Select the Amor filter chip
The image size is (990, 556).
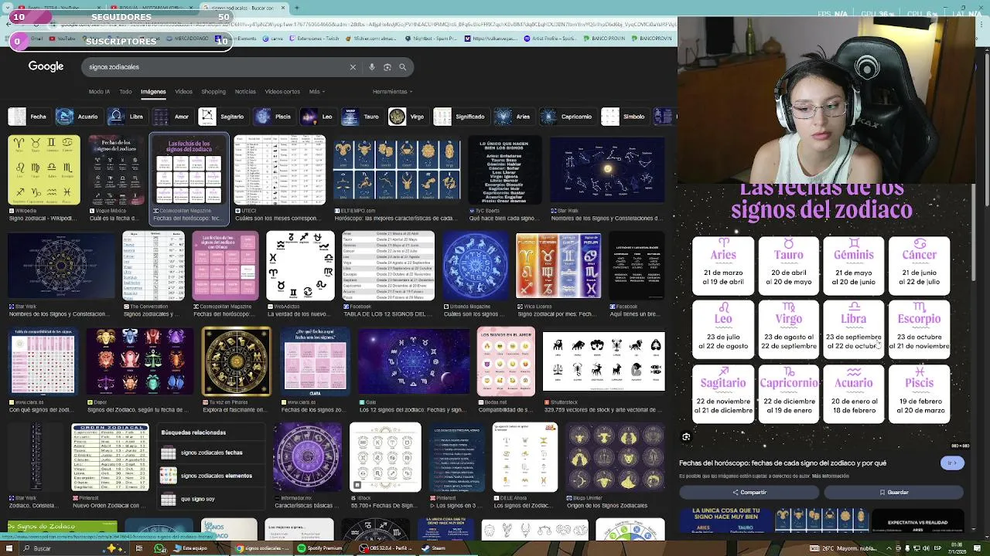pos(172,117)
